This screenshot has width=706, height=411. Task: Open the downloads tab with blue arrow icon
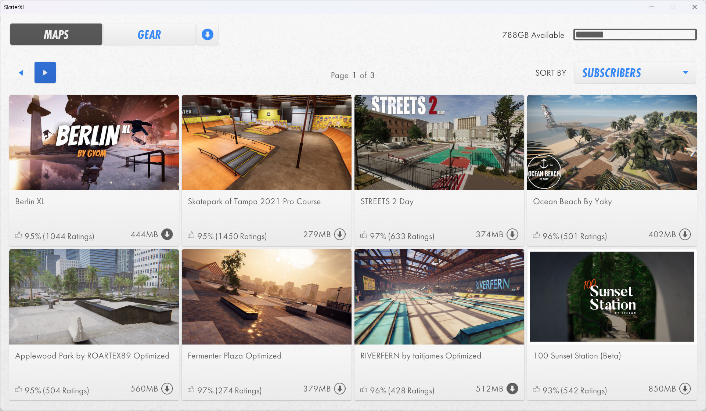[208, 35]
